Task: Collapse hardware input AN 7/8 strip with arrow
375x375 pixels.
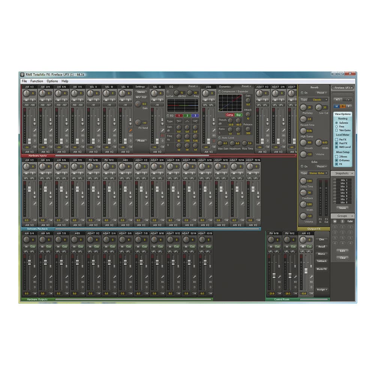Action: [83, 147]
